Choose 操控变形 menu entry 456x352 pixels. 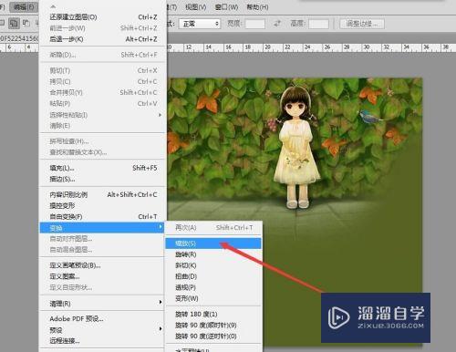coord(103,205)
